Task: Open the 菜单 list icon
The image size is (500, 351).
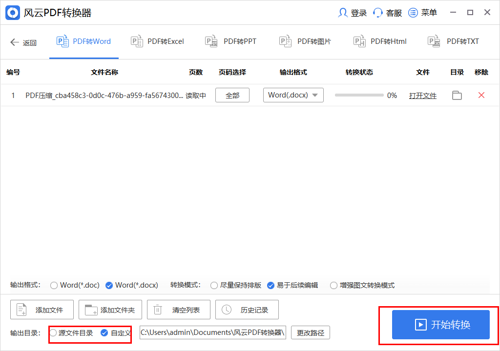Action: tap(413, 13)
